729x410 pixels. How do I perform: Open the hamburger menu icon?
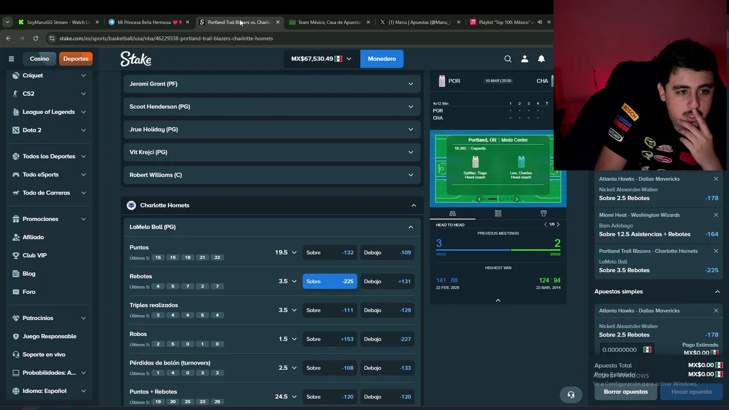11,59
